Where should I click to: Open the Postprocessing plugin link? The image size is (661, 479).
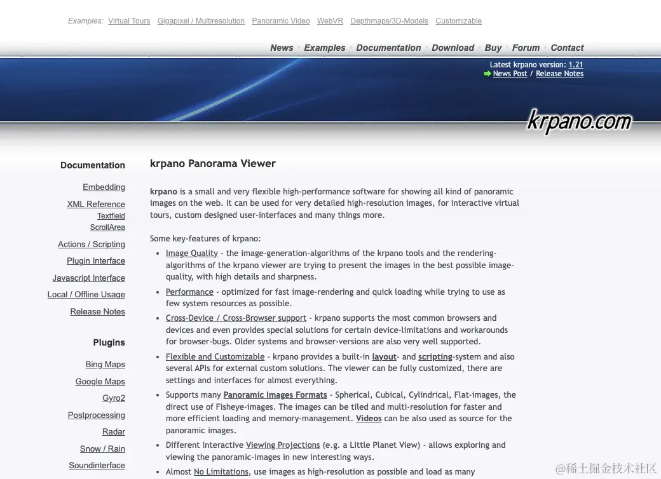tap(97, 415)
